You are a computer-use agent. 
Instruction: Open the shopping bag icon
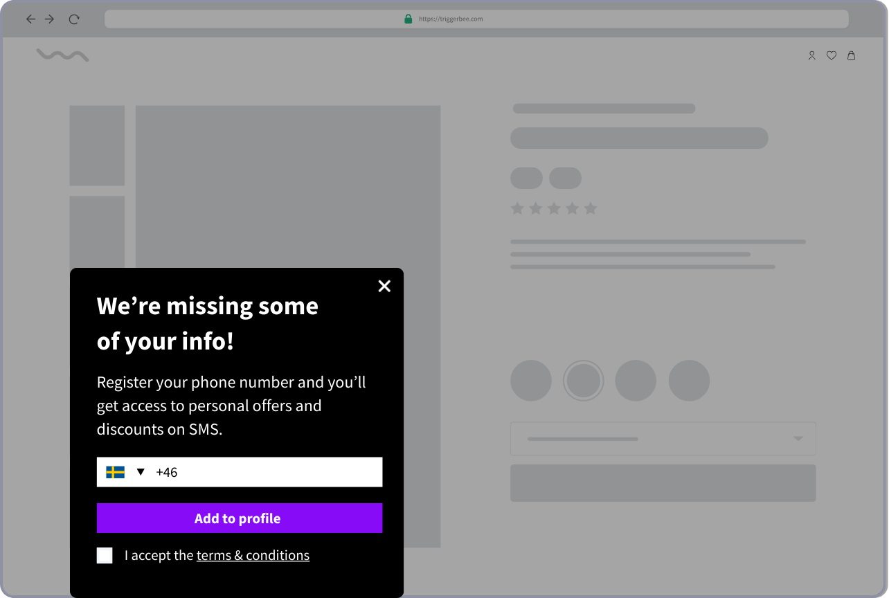851,55
